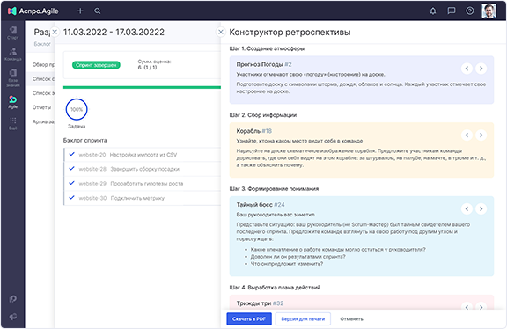Click the support headset icon in sidebar
This screenshot has height=329, width=507.
pyautogui.click(x=13, y=299)
